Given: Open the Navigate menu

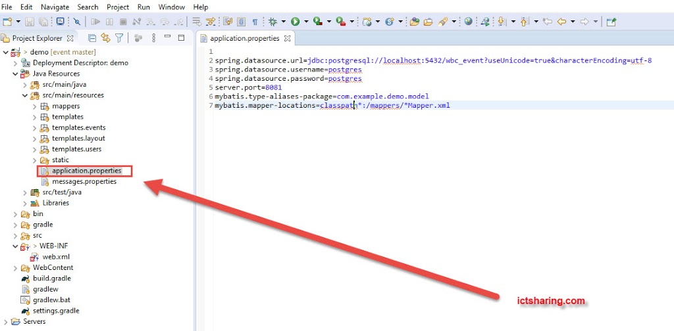Looking at the screenshot, I should 55,7.
